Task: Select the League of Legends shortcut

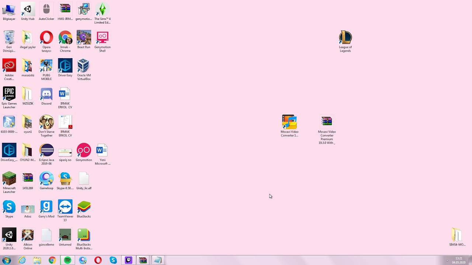Action: point(346,42)
